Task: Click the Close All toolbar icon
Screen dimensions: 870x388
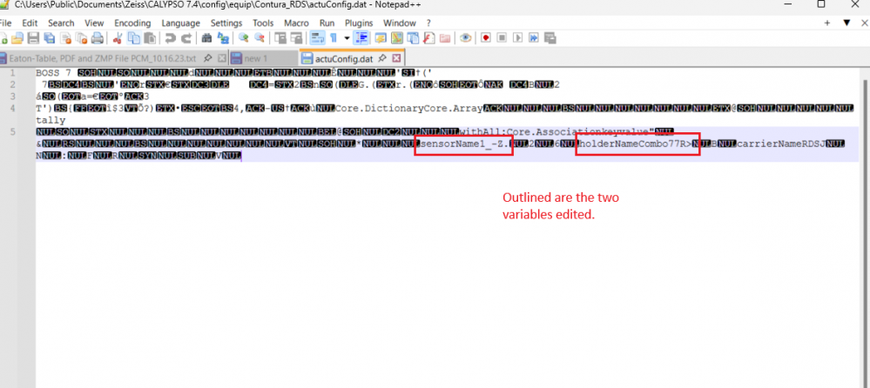Action: tap(82, 38)
